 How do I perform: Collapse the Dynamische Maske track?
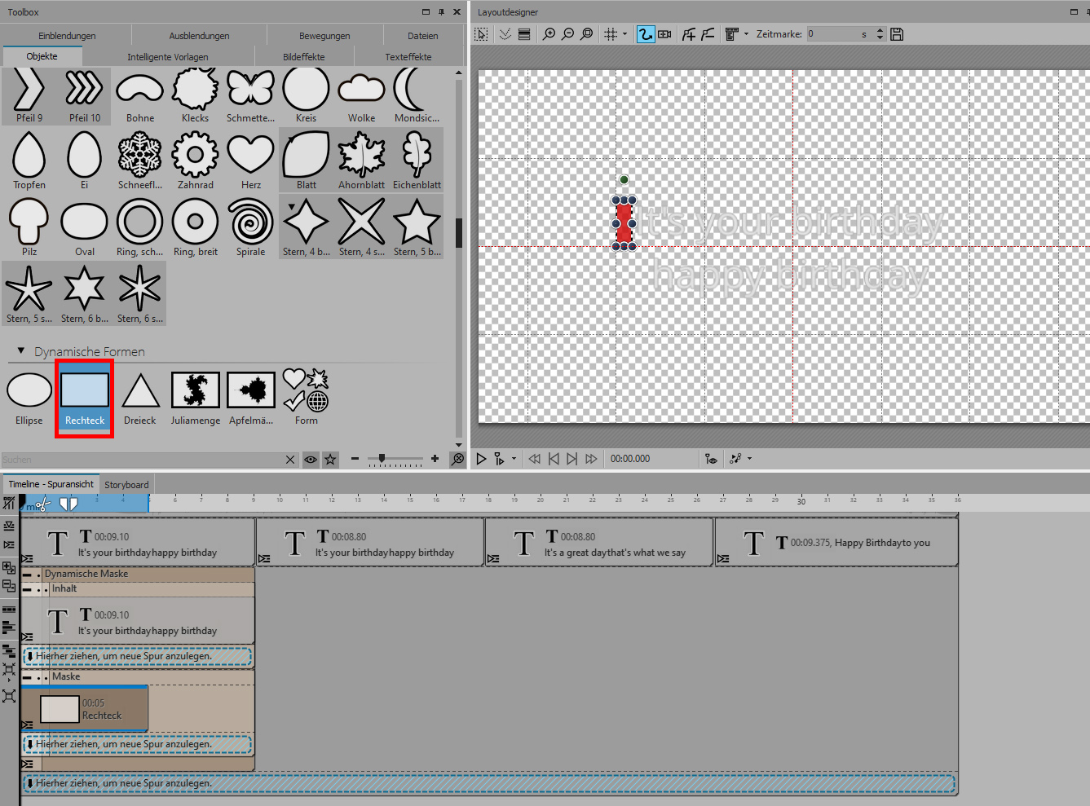coord(27,575)
